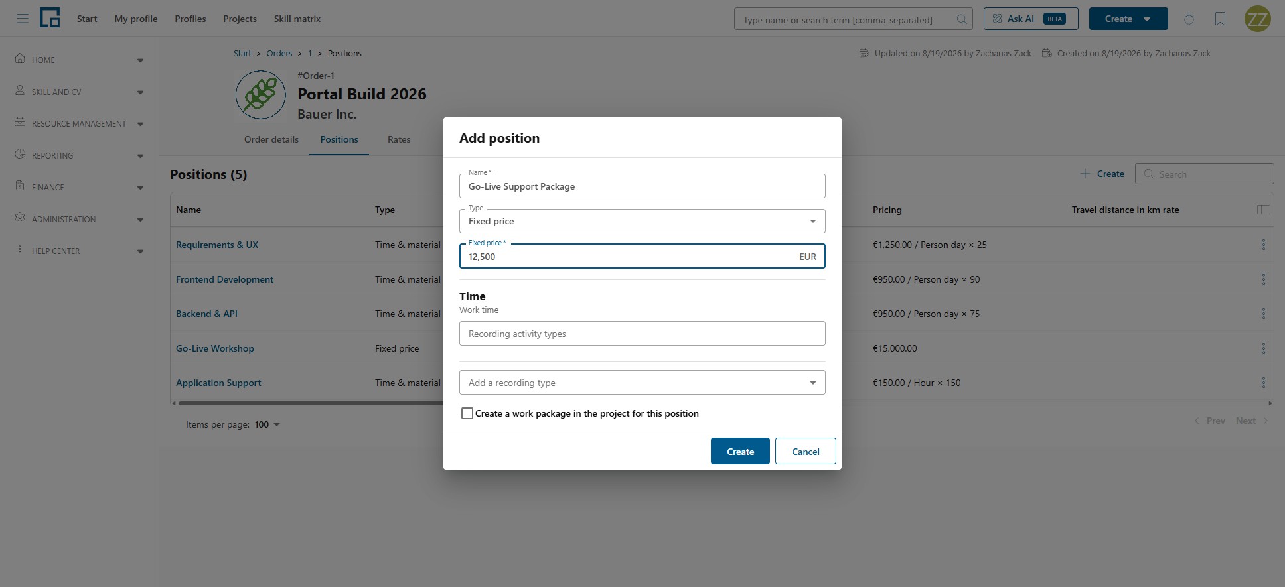Open column configuration icon in positions table
1285x587 pixels.
point(1263,210)
